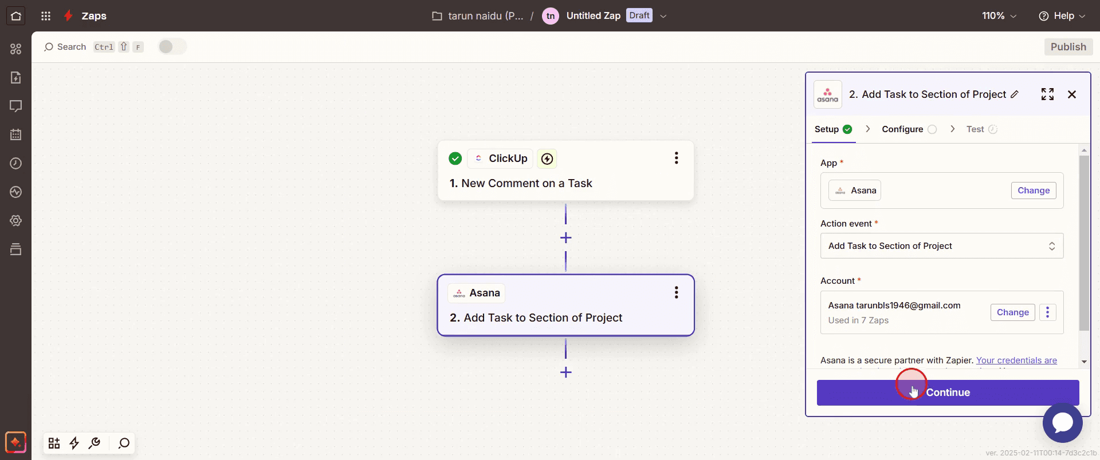1100x460 pixels.
Task: Click the Continue button
Action: click(948, 392)
